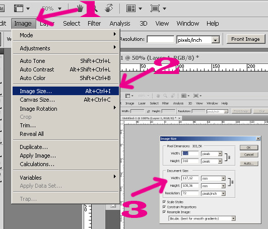268x229 pixels.
Task: Click the View Extras filmstrip icon
Action: pyautogui.click(x=19, y=8)
